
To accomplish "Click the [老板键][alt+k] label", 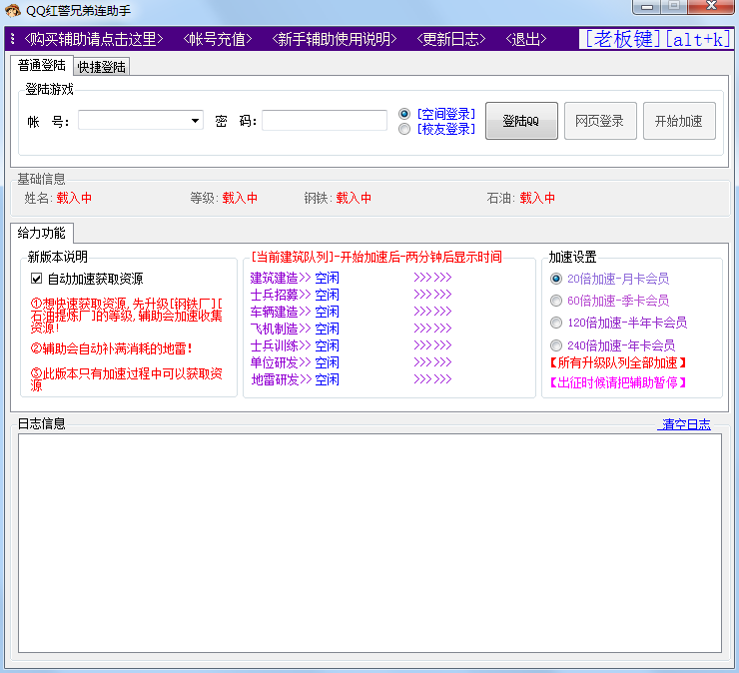I will click(x=656, y=39).
